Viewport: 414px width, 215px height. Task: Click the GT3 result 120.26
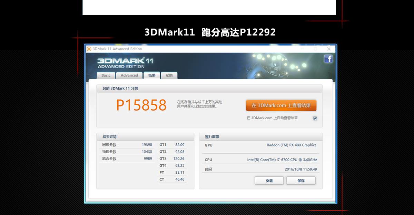(x=179, y=158)
